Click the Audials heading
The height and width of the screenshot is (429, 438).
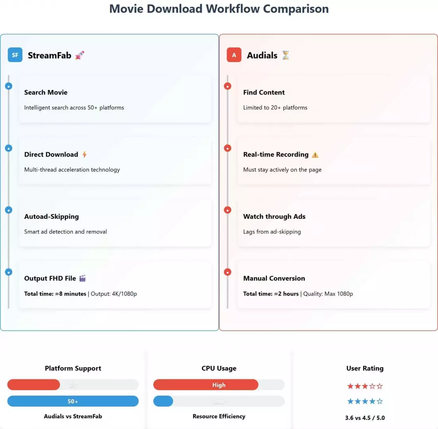262,55
